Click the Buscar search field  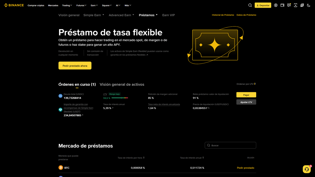(230, 145)
